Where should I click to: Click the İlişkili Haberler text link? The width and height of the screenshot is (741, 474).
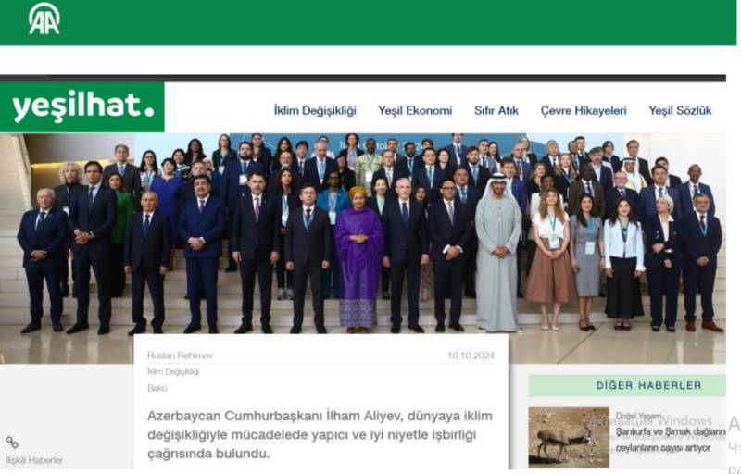(x=34, y=460)
